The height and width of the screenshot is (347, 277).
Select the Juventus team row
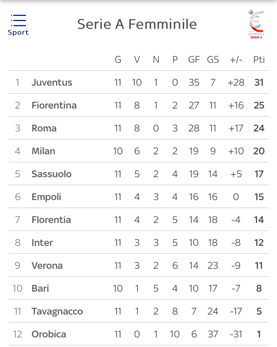pyautogui.click(x=138, y=82)
